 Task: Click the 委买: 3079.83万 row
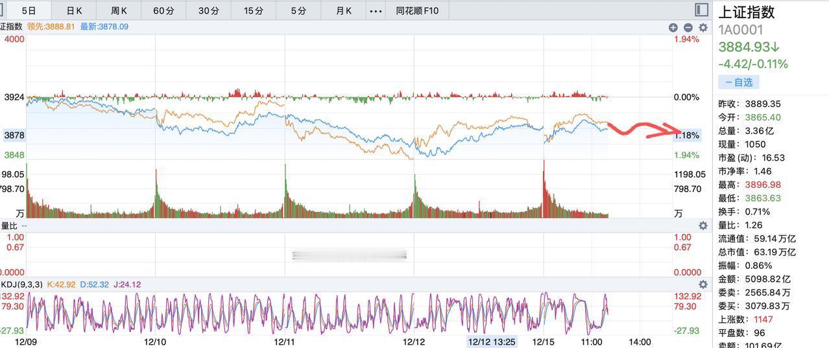tap(754, 306)
